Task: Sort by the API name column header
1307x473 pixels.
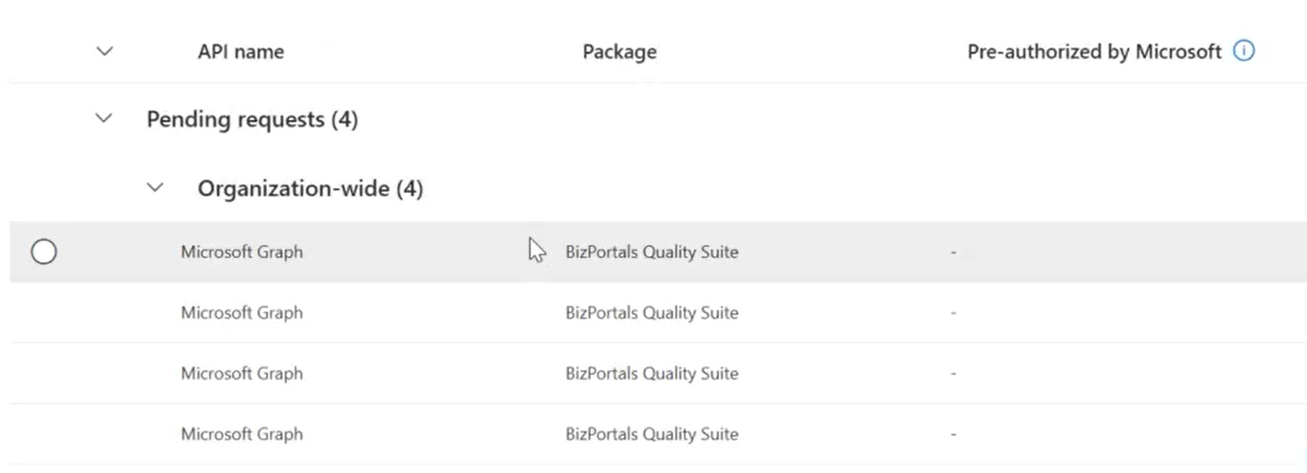Action: pyautogui.click(x=241, y=52)
